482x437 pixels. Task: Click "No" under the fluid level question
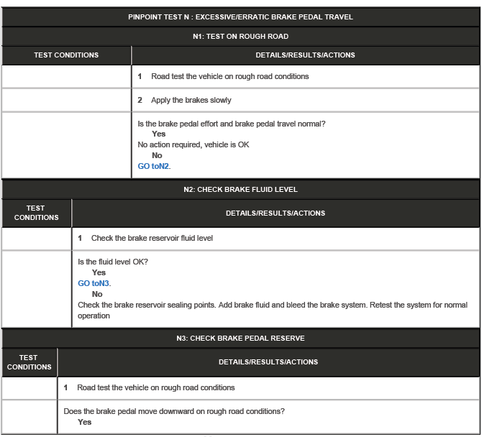click(97, 294)
